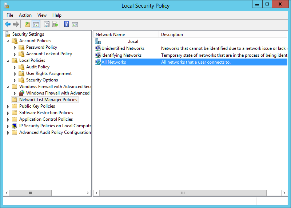Click the Password Policy folder icon
This screenshot has height=208, width=291.
click(x=21, y=47)
